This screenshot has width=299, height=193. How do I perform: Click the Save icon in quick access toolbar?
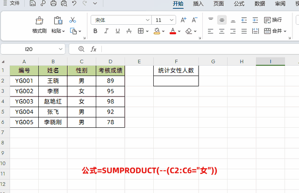click(x=33, y=3)
